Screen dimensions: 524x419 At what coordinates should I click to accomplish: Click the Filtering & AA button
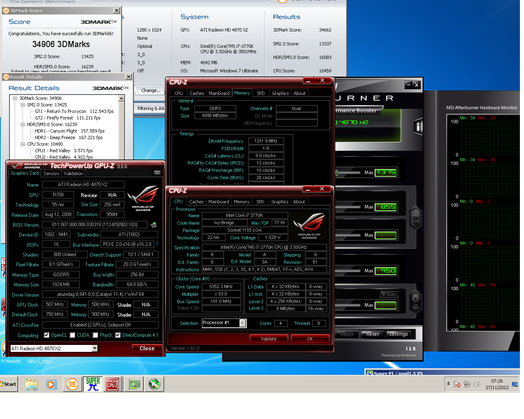pos(151,108)
